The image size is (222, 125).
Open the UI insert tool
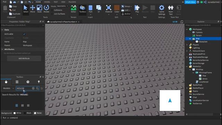pyautogui.click(x=99, y=9)
